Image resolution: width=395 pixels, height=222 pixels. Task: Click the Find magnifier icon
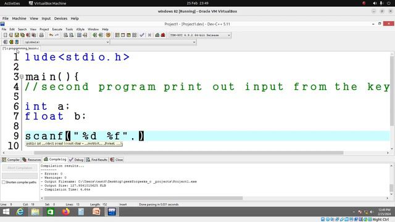click(x=66, y=35)
